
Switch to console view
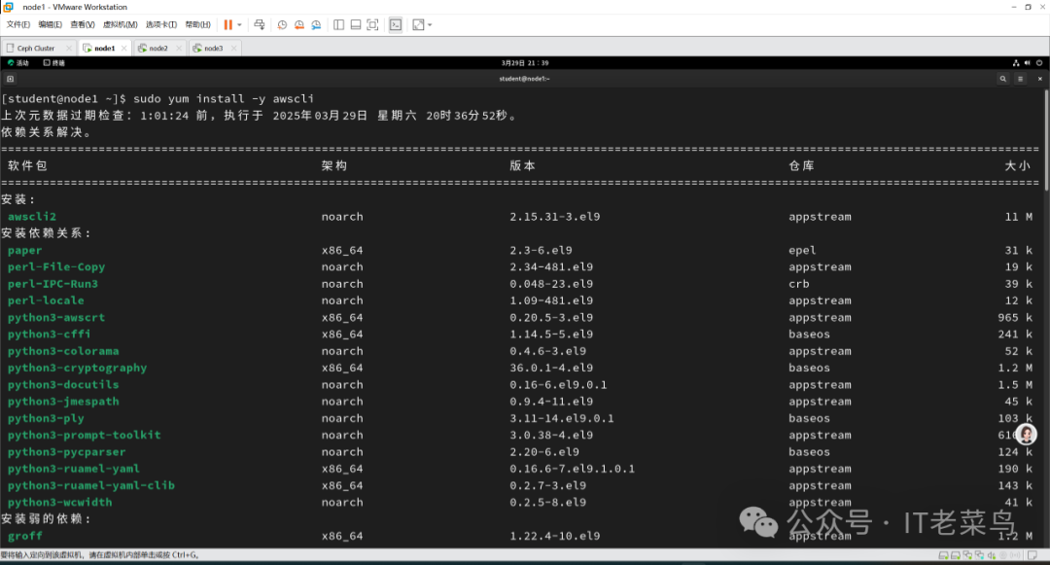[396, 24]
